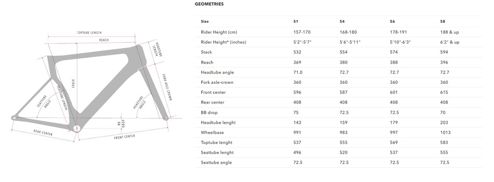Select the size 51 column header
This screenshot has height=182, width=494.
296,22
